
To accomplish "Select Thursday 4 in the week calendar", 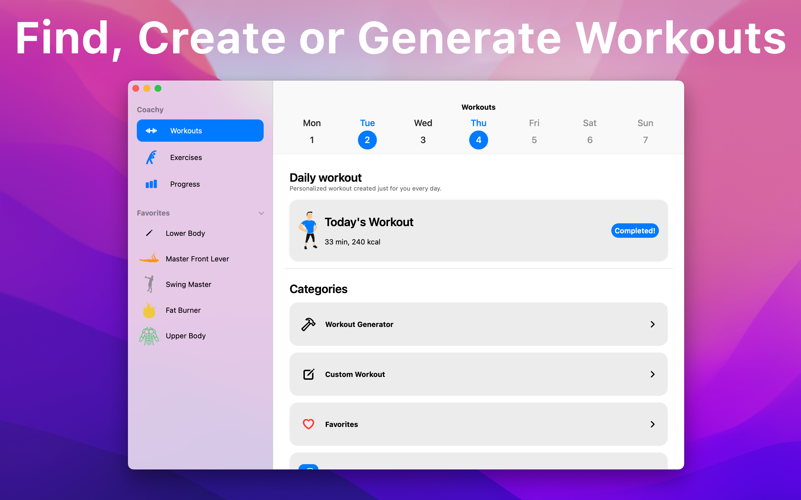I will [478, 140].
